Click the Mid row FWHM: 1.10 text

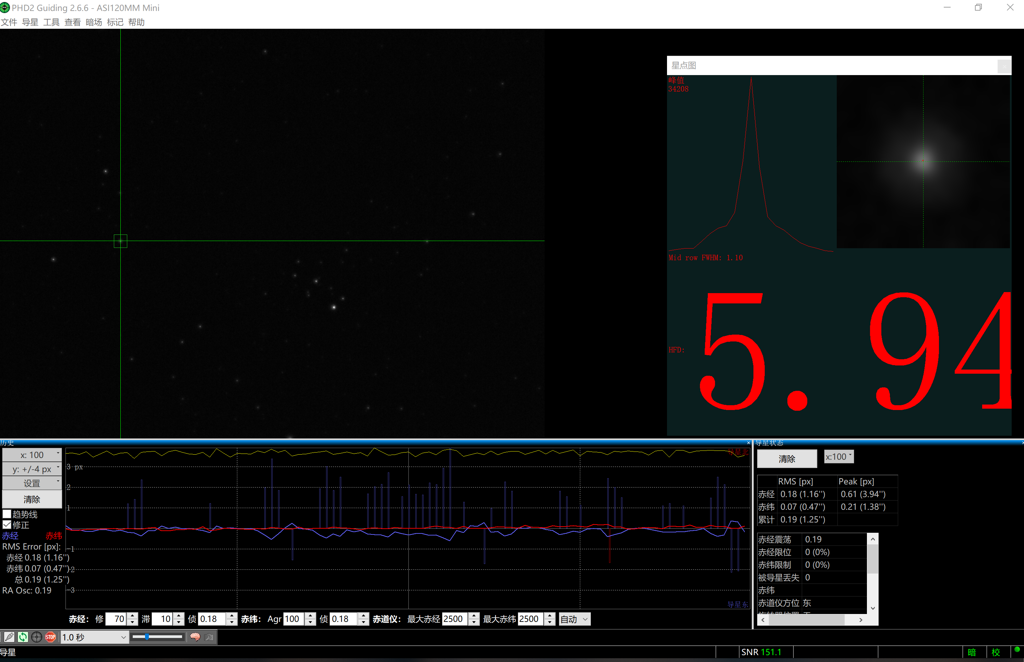click(705, 258)
